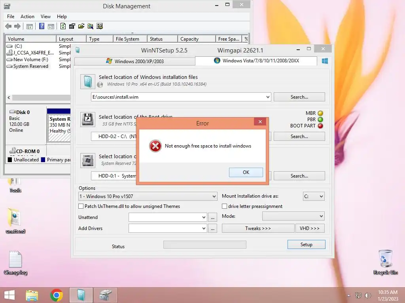Open the blue Help icon in Disk Management

point(42,26)
